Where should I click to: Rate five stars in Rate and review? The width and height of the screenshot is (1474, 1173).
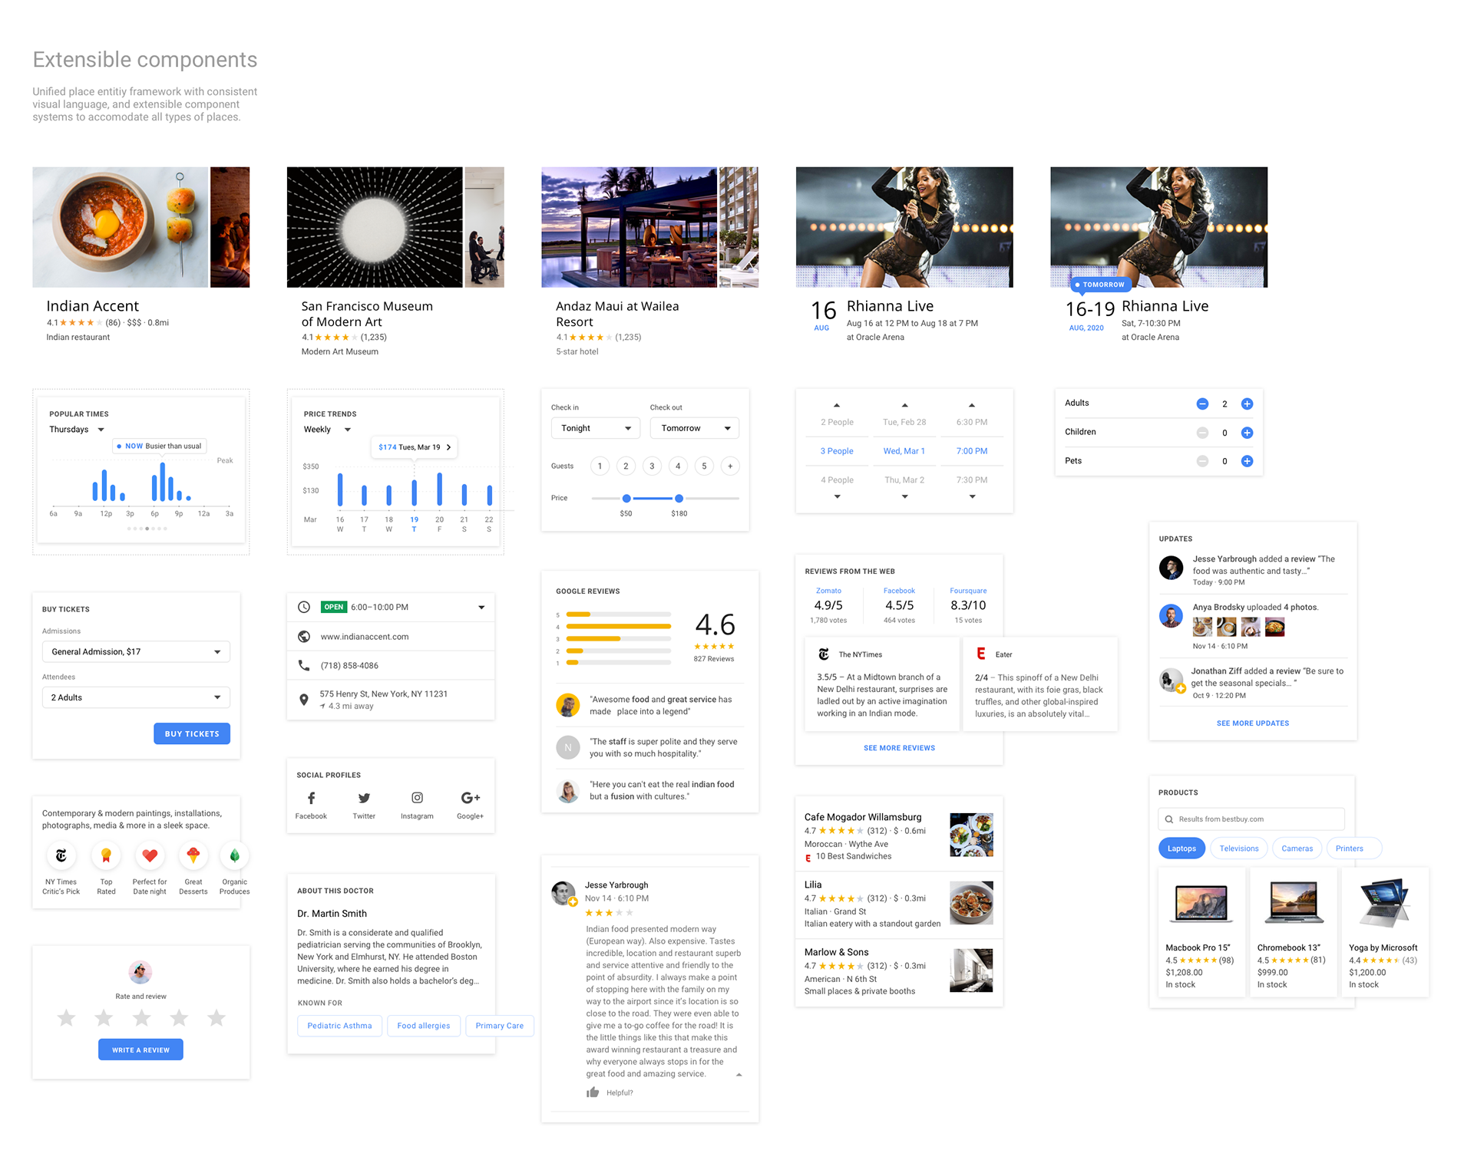pyautogui.click(x=216, y=1017)
